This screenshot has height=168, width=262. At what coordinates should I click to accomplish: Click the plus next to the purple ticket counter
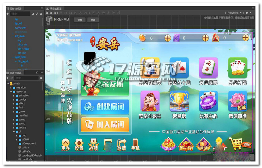pos(206,38)
